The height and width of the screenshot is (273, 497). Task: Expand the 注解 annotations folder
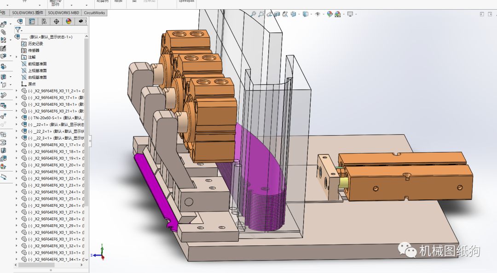[x=17, y=57]
